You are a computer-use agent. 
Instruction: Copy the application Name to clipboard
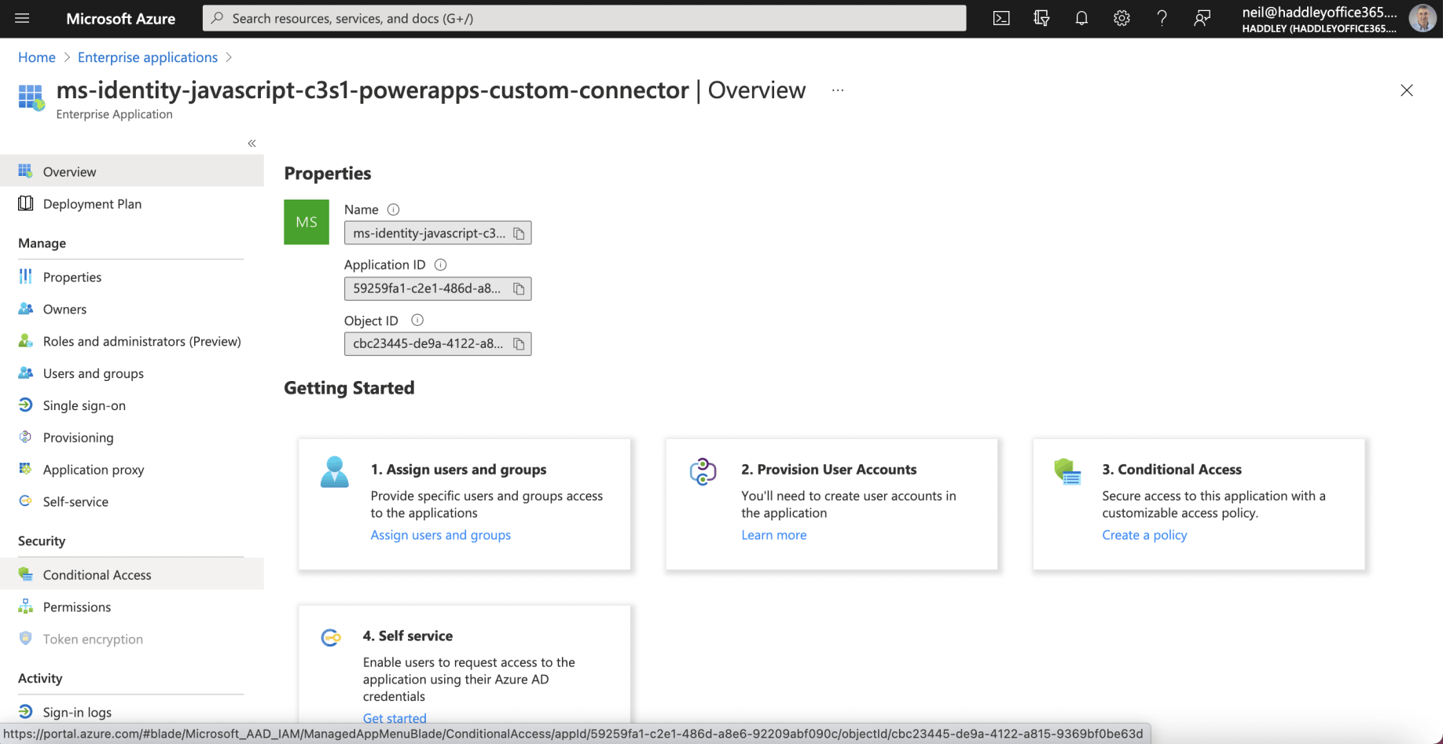click(519, 233)
